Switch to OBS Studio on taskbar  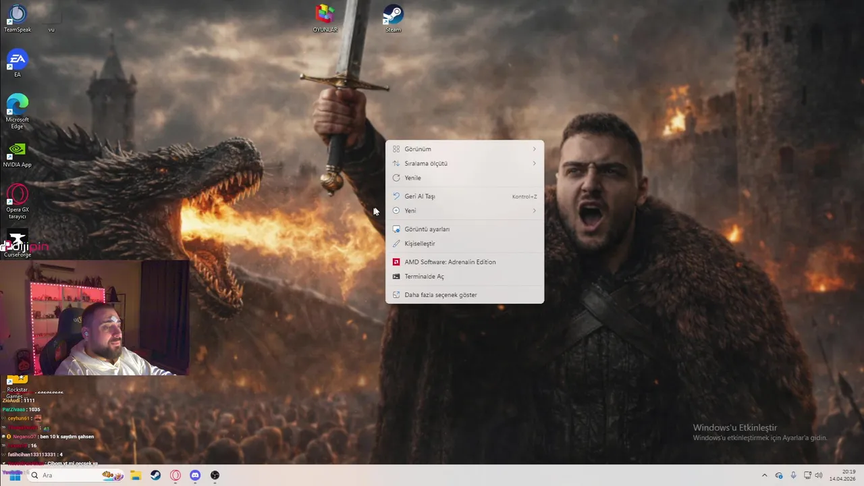(215, 475)
